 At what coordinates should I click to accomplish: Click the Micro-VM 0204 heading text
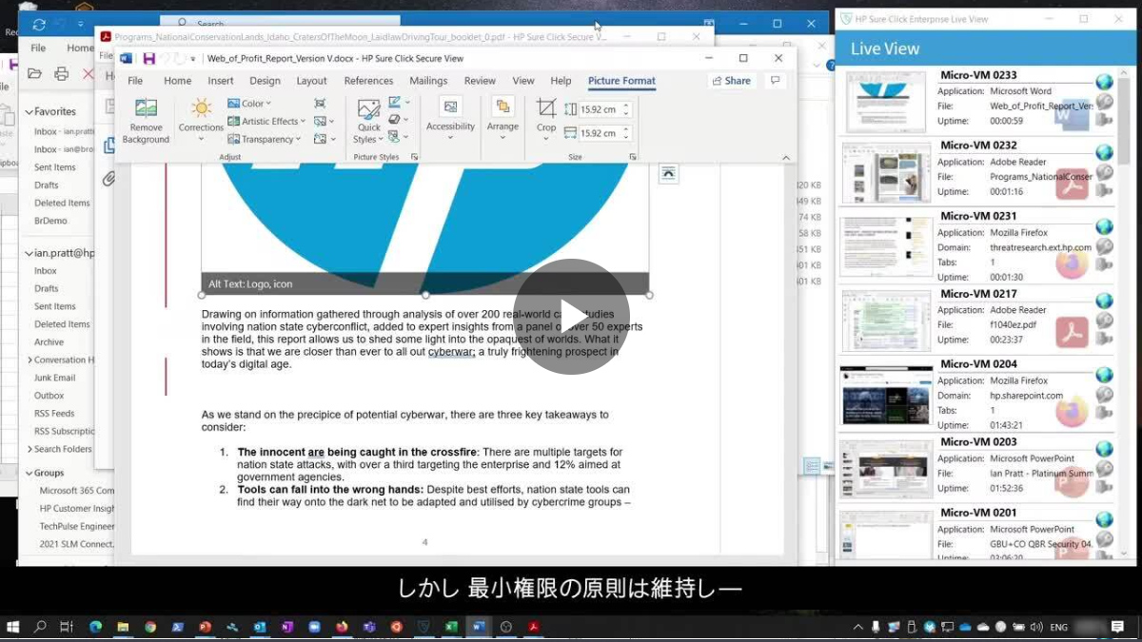(978, 364)
